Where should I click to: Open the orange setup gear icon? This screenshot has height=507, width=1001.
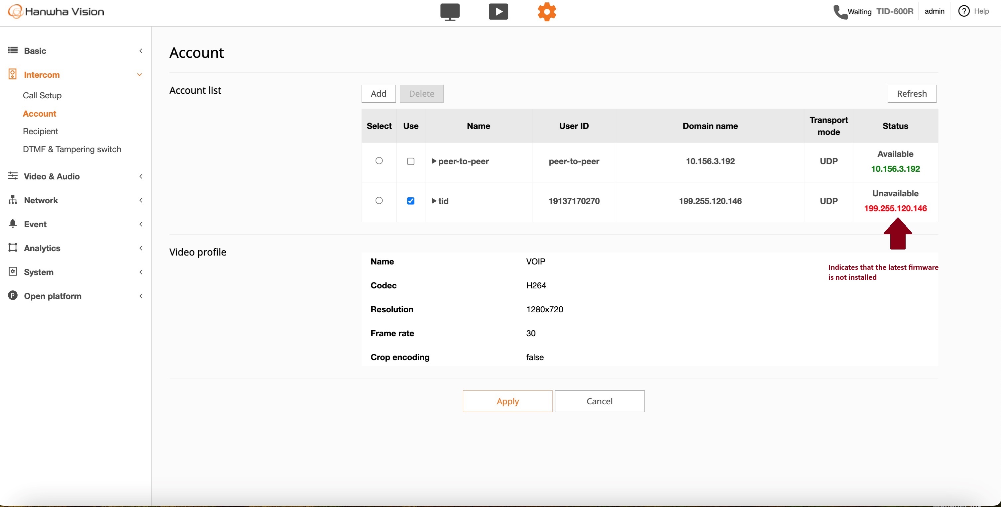click(x=547, y=12)
